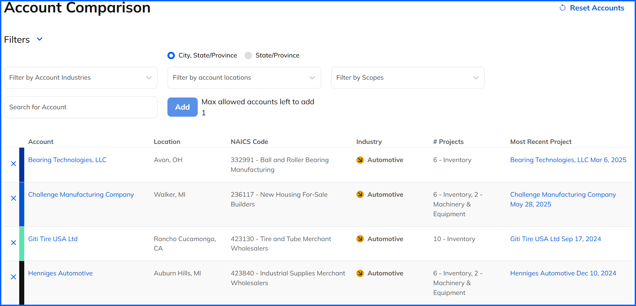Collapse the Filters section chevron

click(x=39, y=39)
